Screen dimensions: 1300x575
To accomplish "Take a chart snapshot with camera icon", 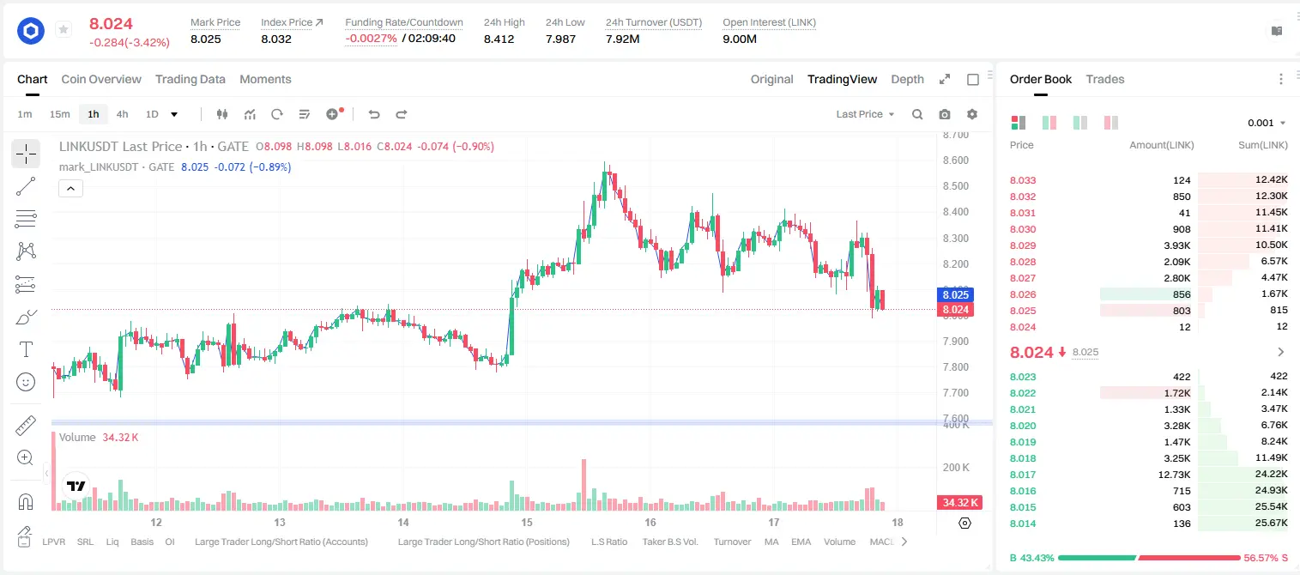I will [945, 114].
